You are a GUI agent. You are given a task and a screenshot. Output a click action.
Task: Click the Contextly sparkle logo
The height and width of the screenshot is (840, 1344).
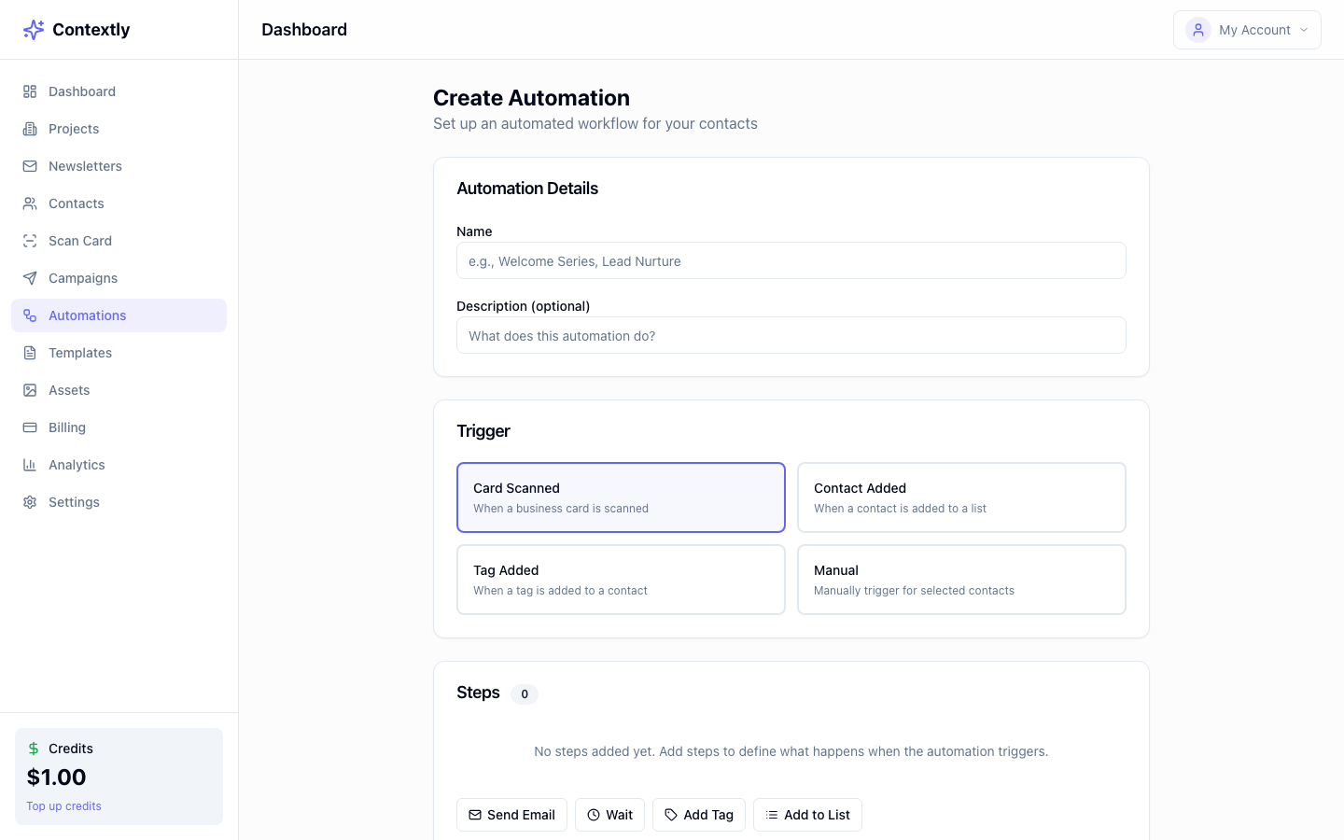point(34,29)
